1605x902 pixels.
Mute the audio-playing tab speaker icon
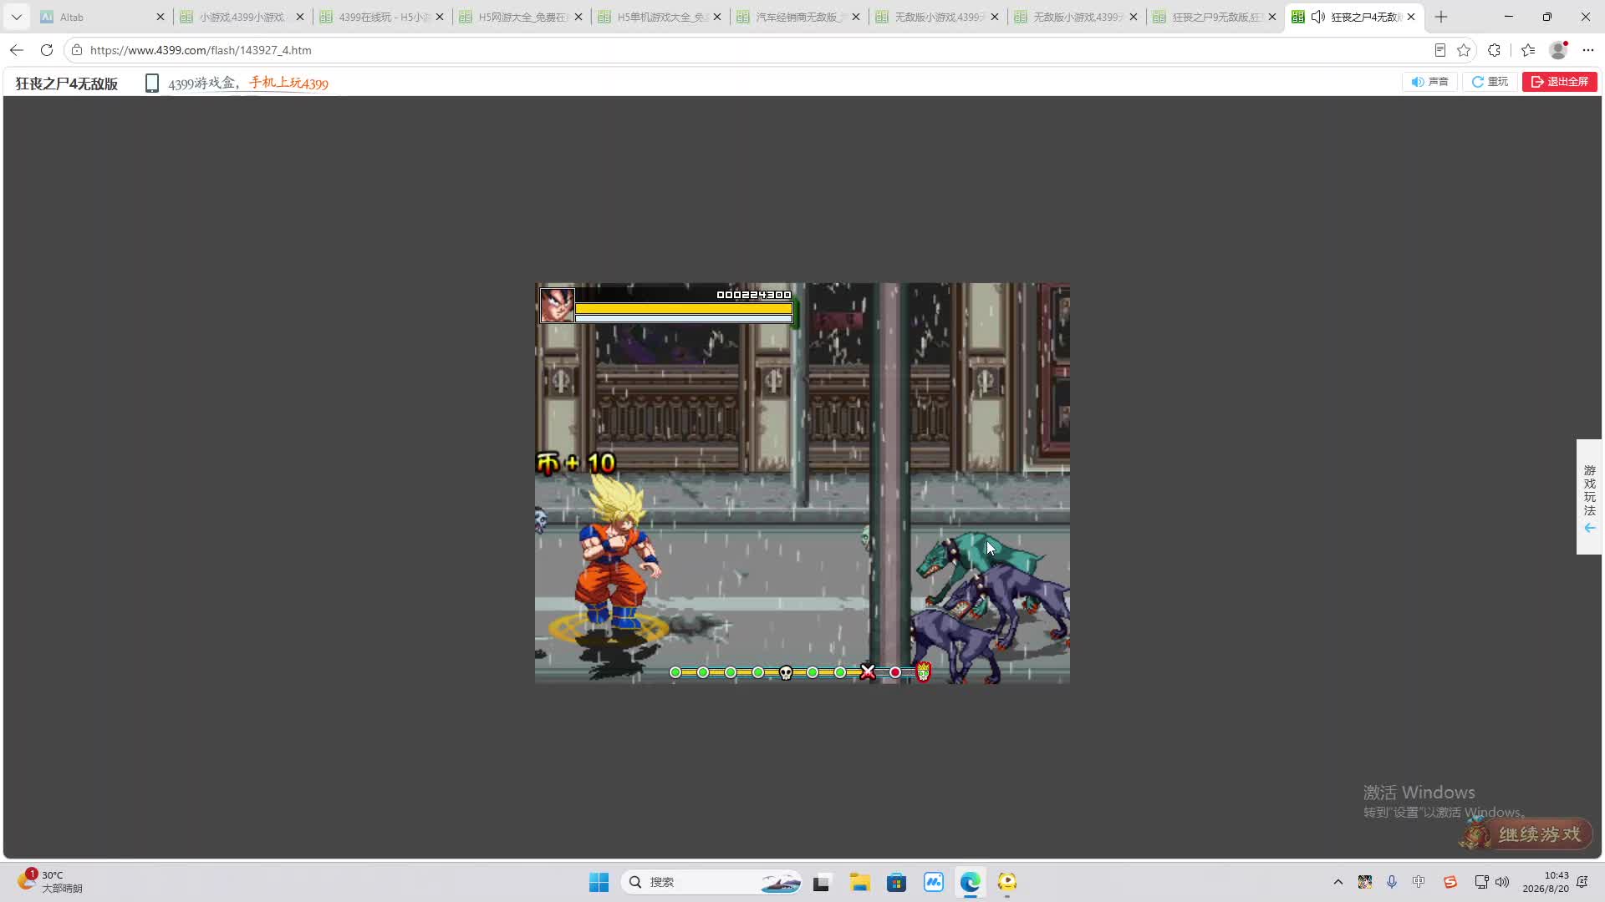click(x=1318, y=17)
